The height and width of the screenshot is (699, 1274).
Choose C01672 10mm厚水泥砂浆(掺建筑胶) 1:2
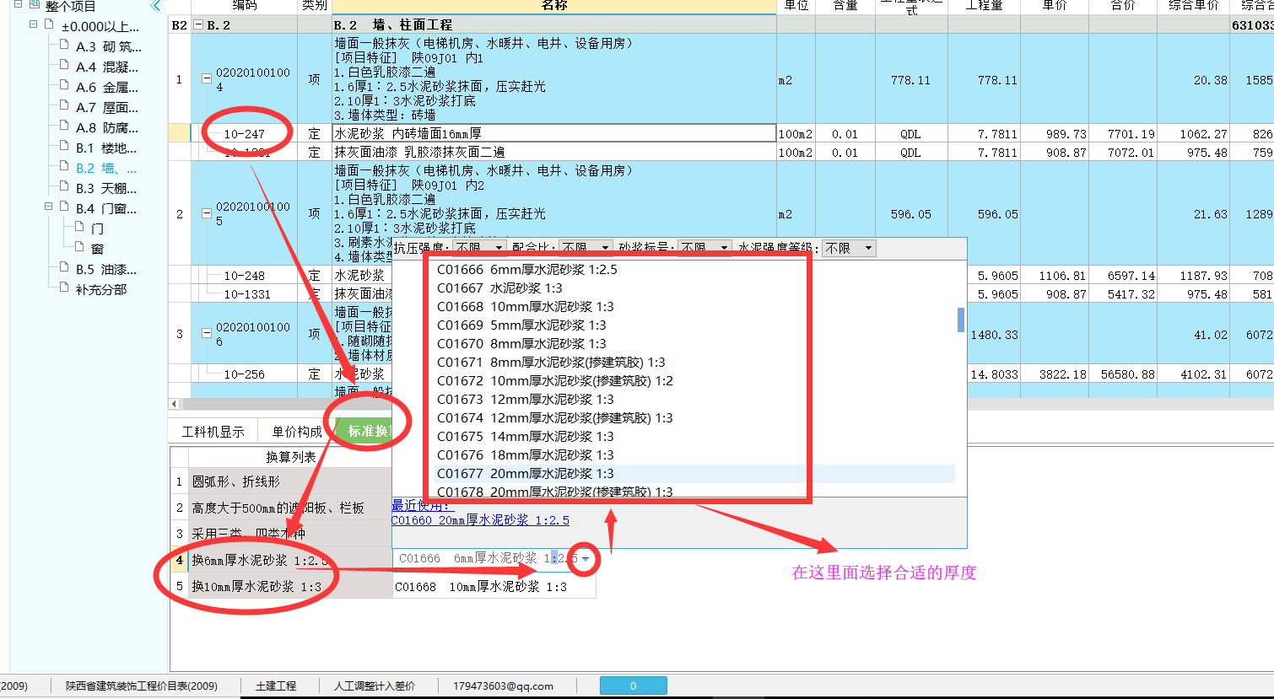pos(554,381)
